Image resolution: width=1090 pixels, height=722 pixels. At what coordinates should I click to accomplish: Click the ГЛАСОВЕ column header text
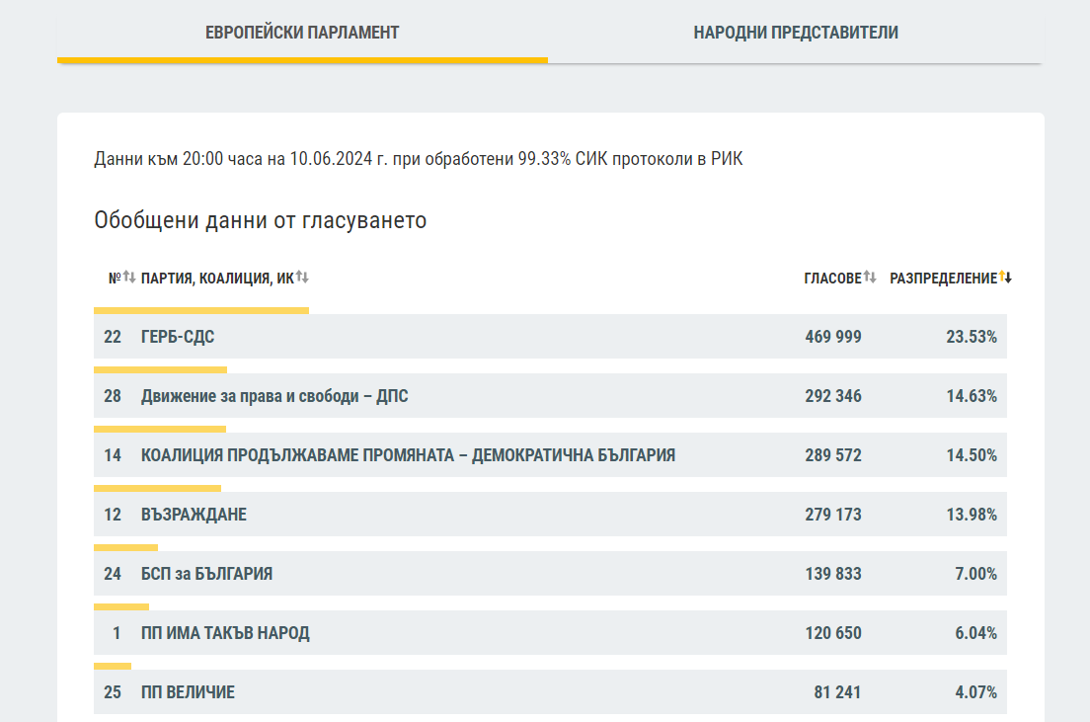(832, 280)
